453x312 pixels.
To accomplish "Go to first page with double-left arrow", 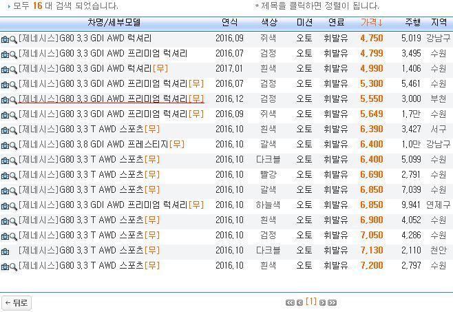I will coord(290,303).
